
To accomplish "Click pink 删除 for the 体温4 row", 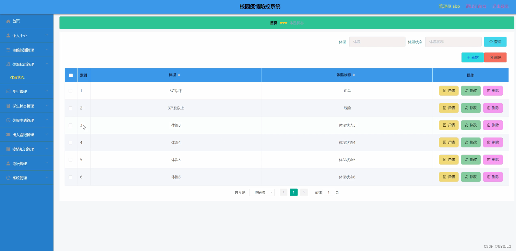I will 493,142.
